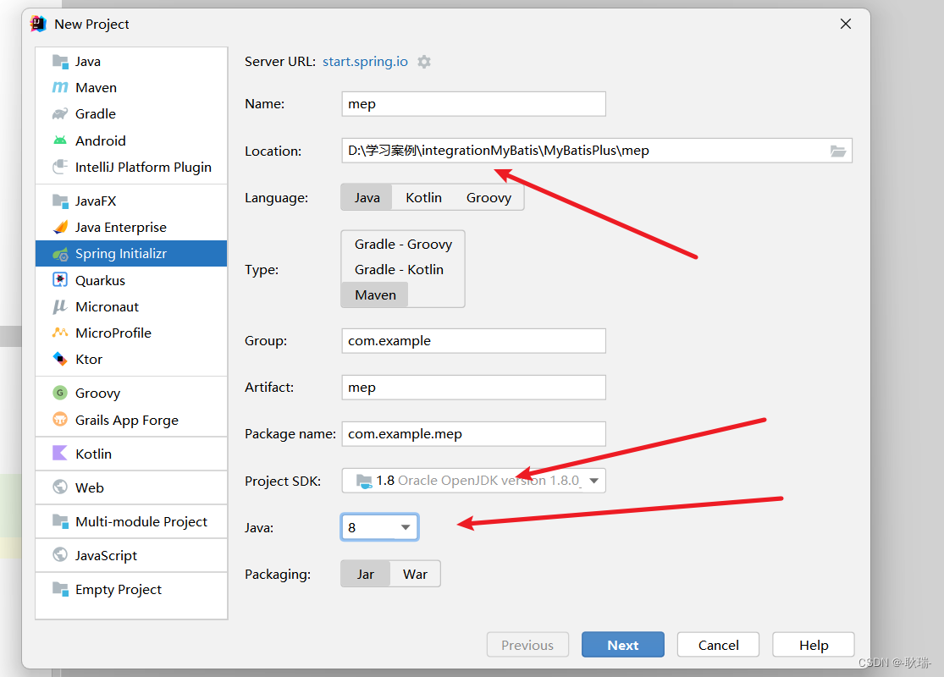Image resolution: width=944 pixels, height=677 pixels.
Task: Select Kotlin as the language
Action: point(423,197)
